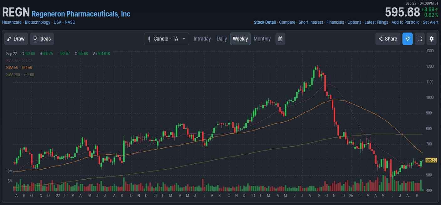Open the NASD exchange link
This screenshot has width=441, height=205.
coord(70,22)
